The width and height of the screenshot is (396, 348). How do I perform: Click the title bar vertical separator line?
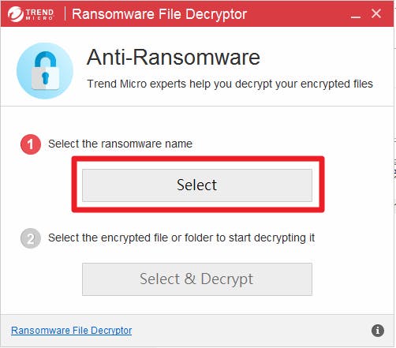pyautogui.click(x=65, y=14)
